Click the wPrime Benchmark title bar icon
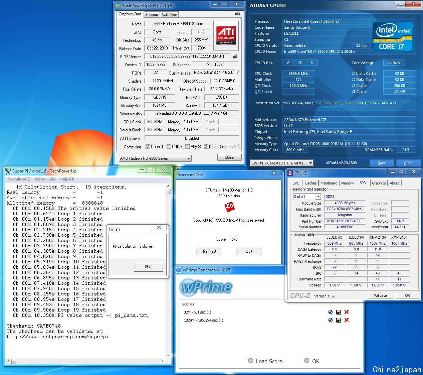This screenshot has height=375, width=423. [179, 270]
